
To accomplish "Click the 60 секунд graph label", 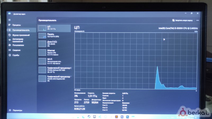I will [77, 90].
